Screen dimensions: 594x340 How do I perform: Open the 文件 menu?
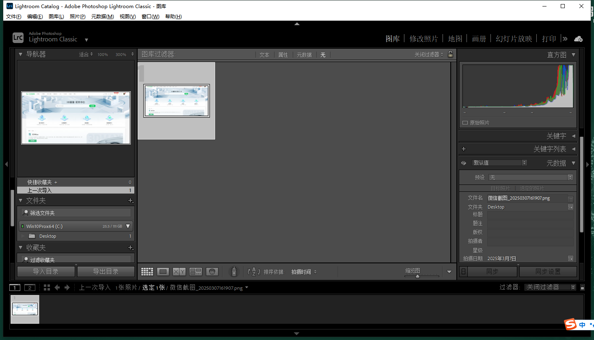[x=13, y=16]
